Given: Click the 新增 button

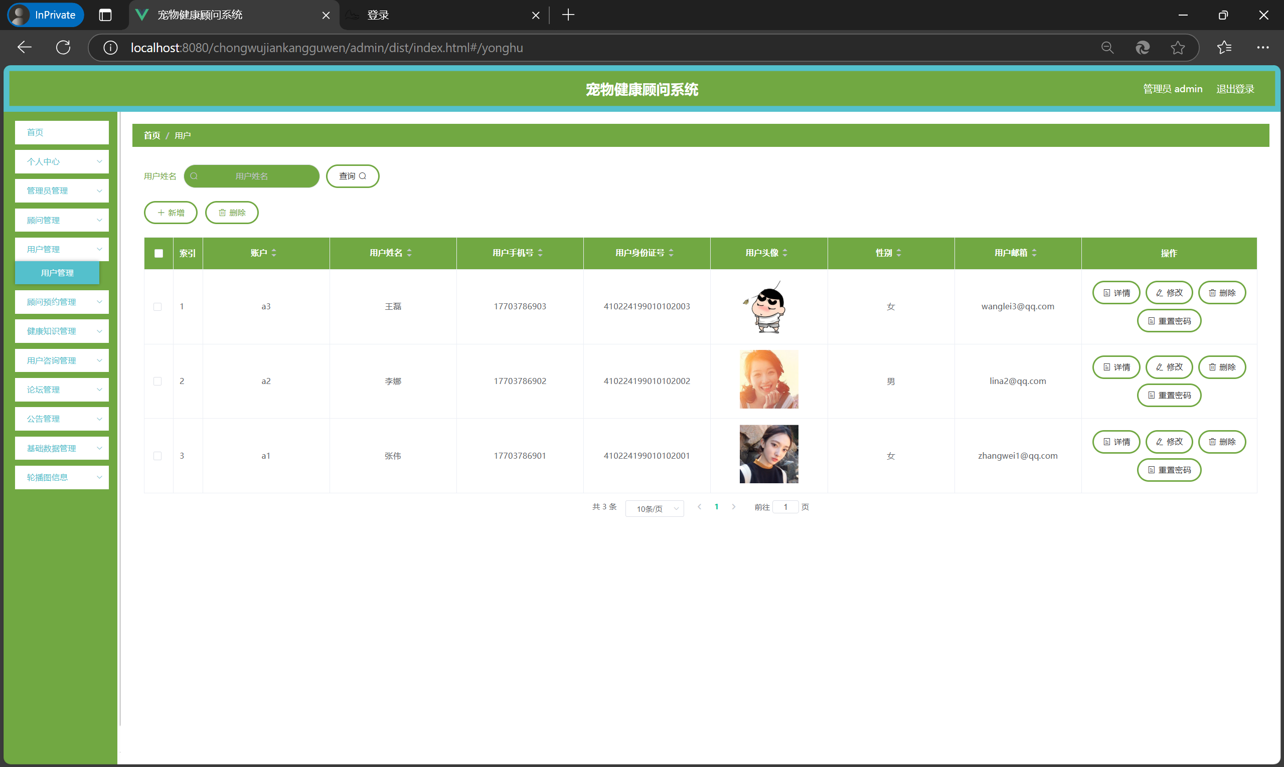Looking at the screenshot, I should pyautogui.click(x=171, y=213).
